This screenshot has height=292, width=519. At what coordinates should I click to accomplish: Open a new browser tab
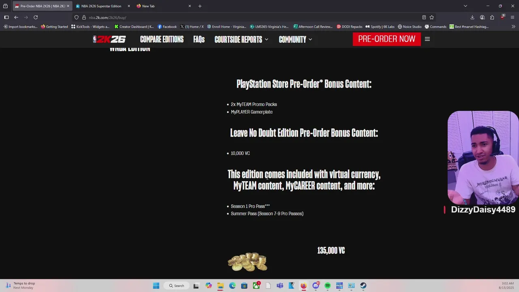pos(200,6)
